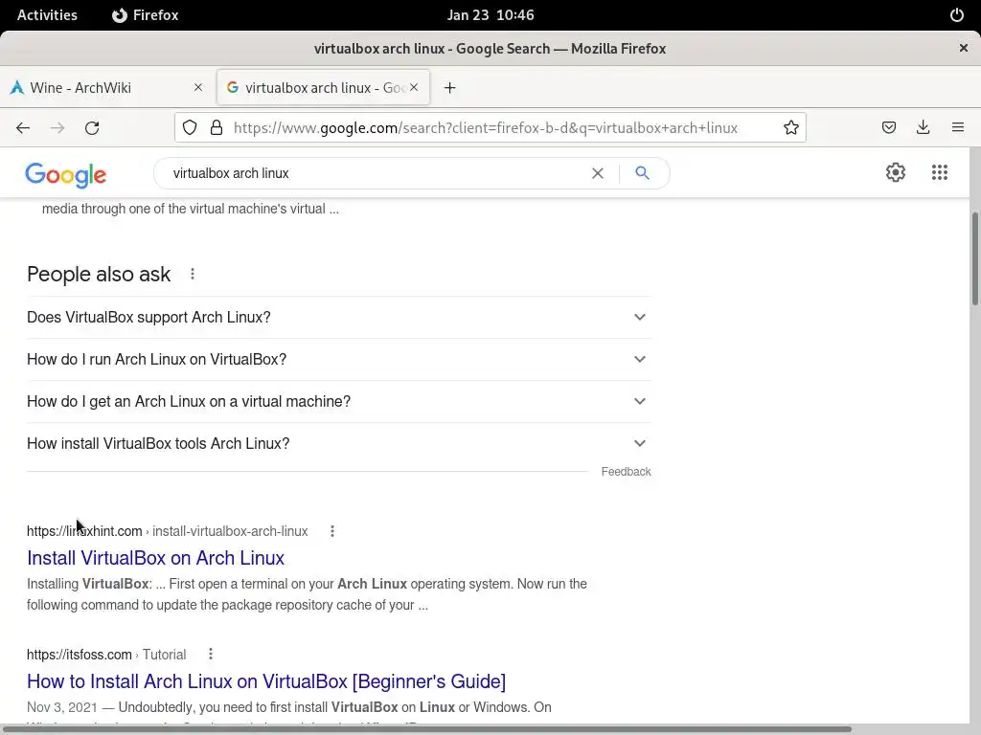Open more options for itsfoss result
Screen dimensions: 981x735
coord(211,654)
